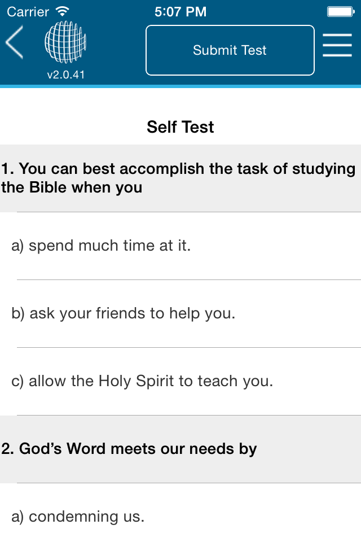The width and height of the screenshot is (361, 542).
Task: Tap the back arrow icon
Action: pyautogui.click(x=15, y=42)
